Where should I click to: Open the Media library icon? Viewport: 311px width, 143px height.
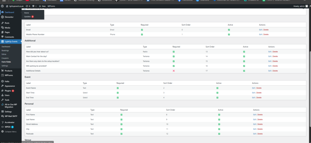point(2,28)
